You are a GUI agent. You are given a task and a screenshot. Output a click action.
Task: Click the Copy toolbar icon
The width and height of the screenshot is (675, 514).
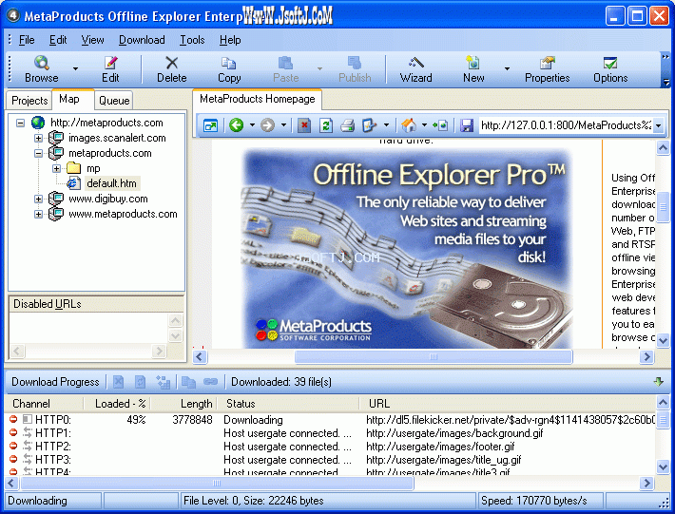point(229,68)
